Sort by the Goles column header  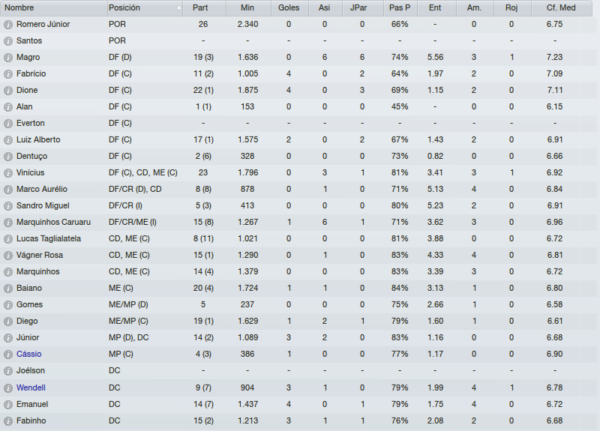point(289,7)
